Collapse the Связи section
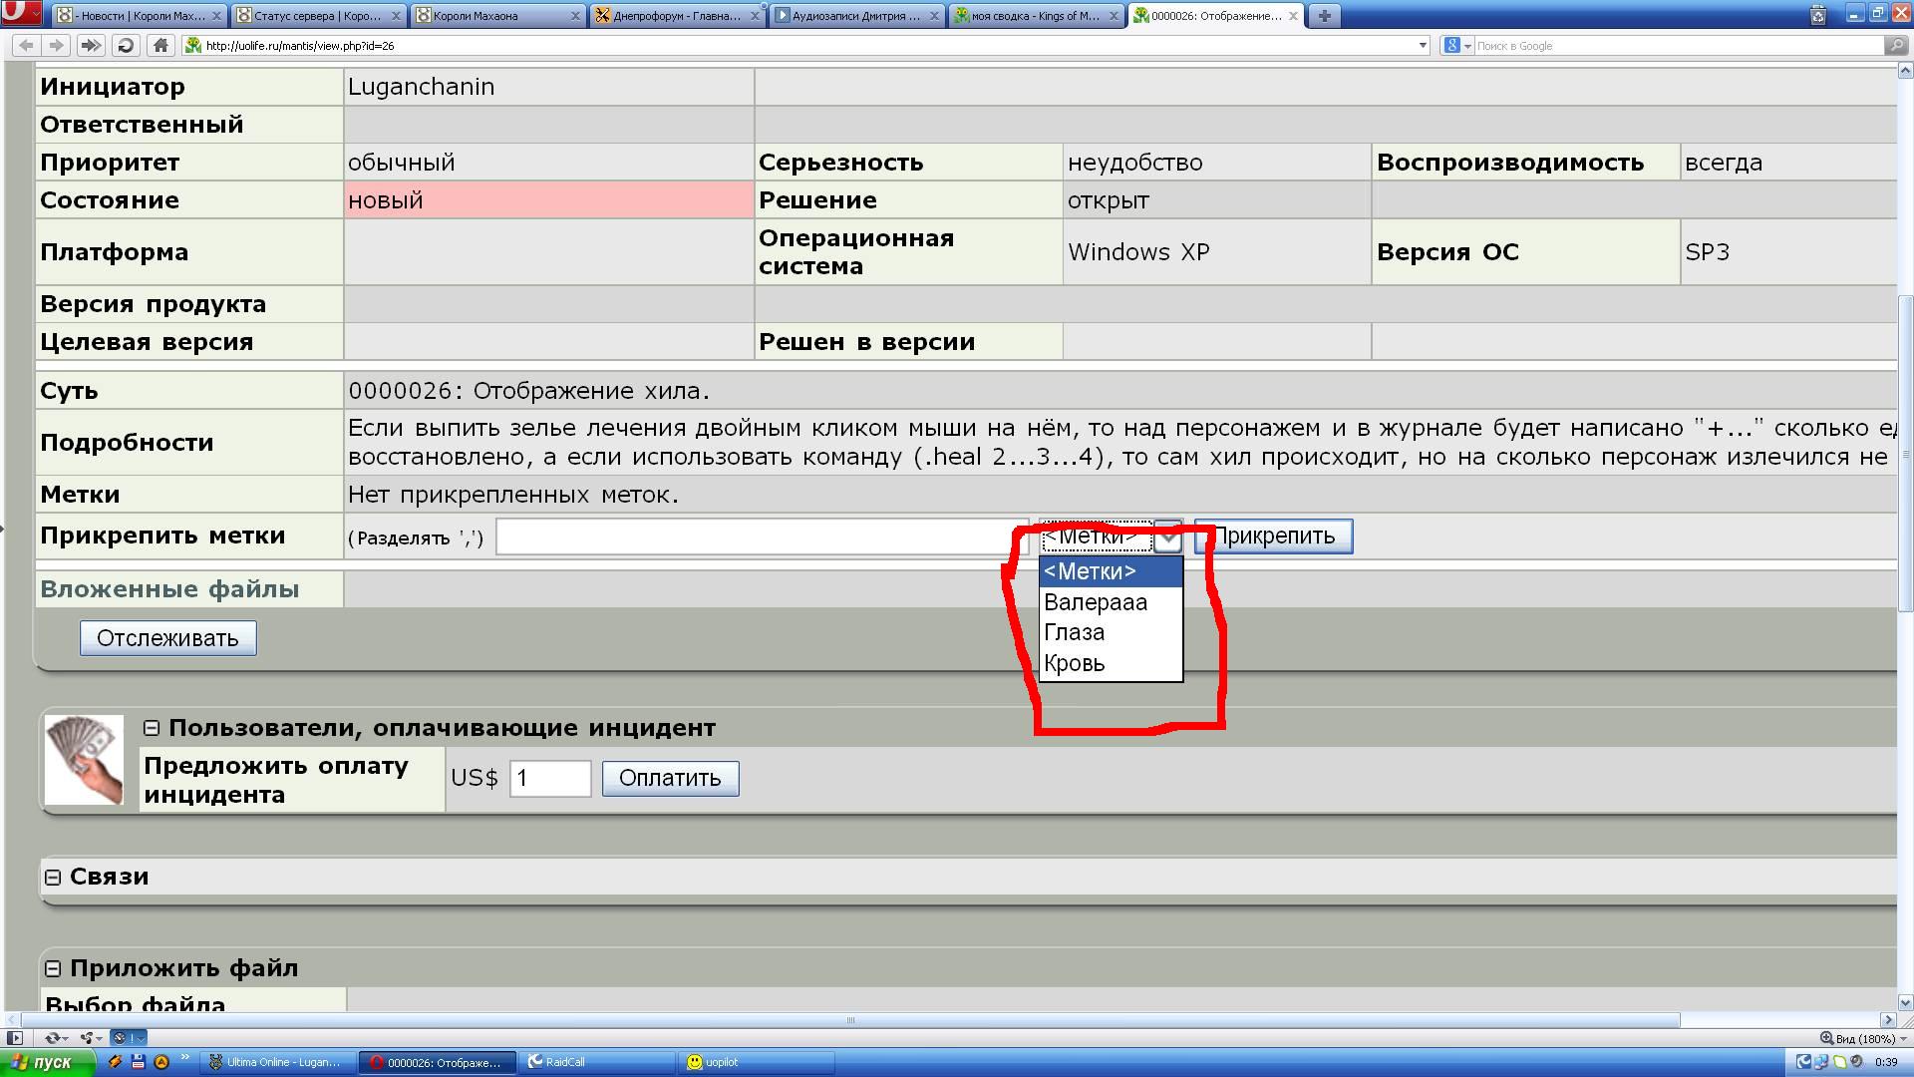The height and width of the screenshot is (1077, 1914). [53, 878]
